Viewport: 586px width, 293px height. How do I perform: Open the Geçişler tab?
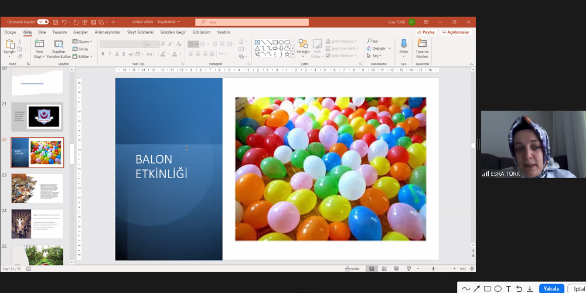(80, 32)
